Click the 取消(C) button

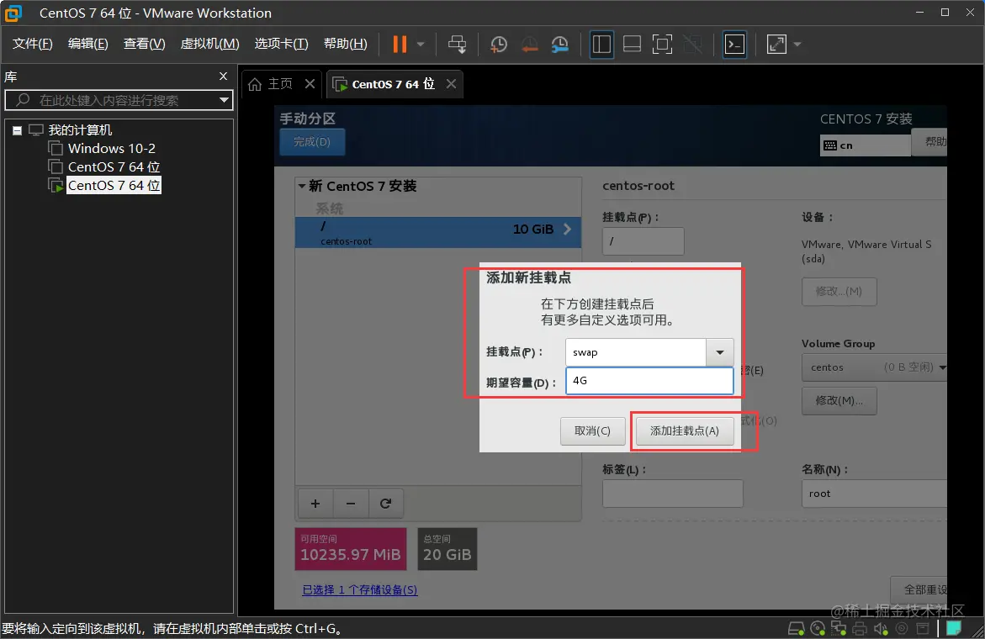[x=592, y=430]
